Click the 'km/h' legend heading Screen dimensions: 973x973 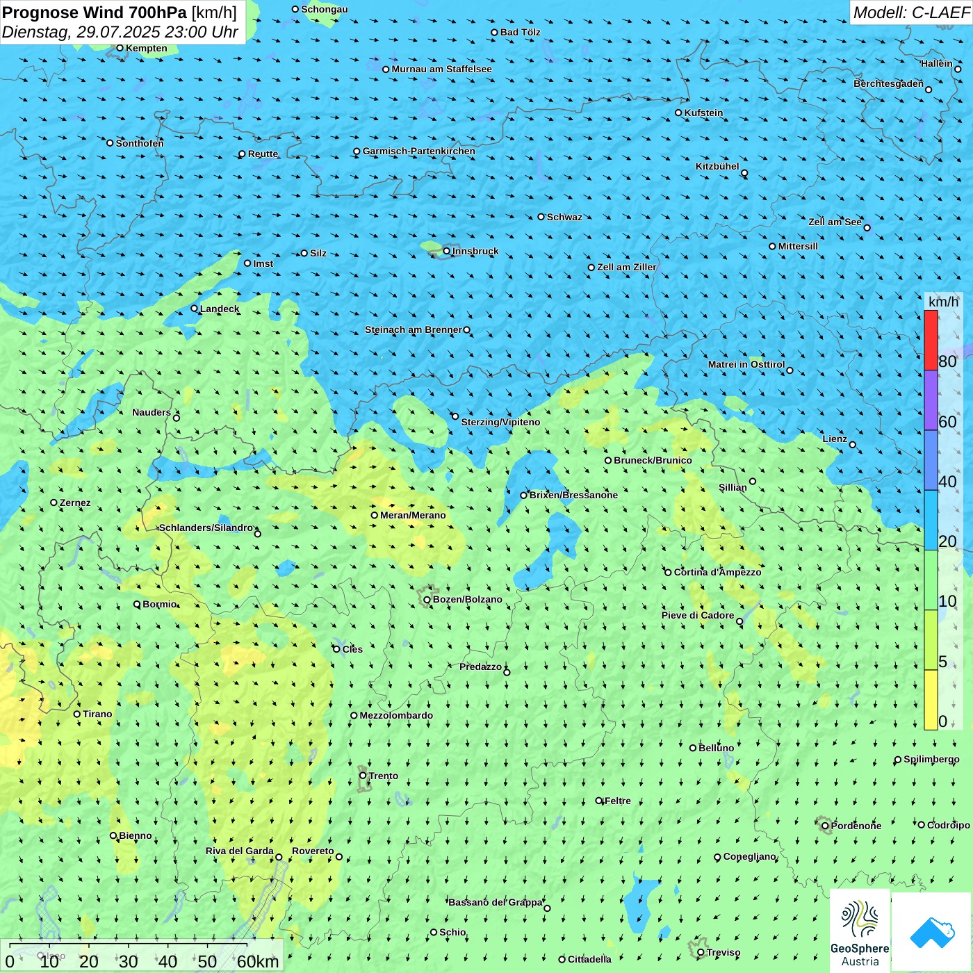(943, 302)
